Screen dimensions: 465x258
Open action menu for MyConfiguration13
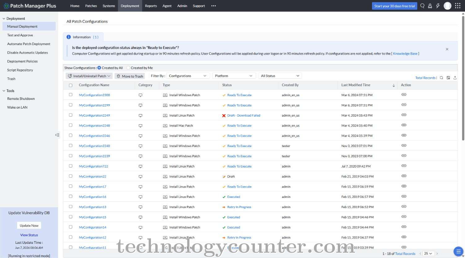point(404,207)
